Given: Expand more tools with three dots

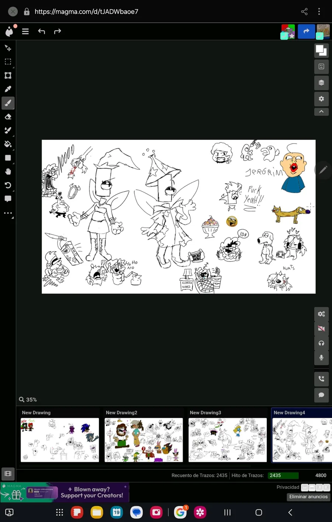Looking at the screenshot, I should (8, 213).
